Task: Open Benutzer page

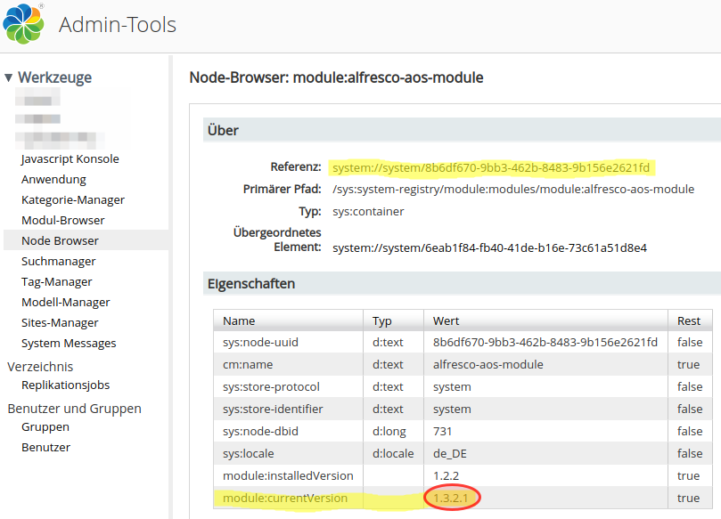Action: (45, 448)
